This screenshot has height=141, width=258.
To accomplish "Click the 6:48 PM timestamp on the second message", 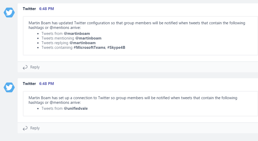I will [x=47, y=84].
